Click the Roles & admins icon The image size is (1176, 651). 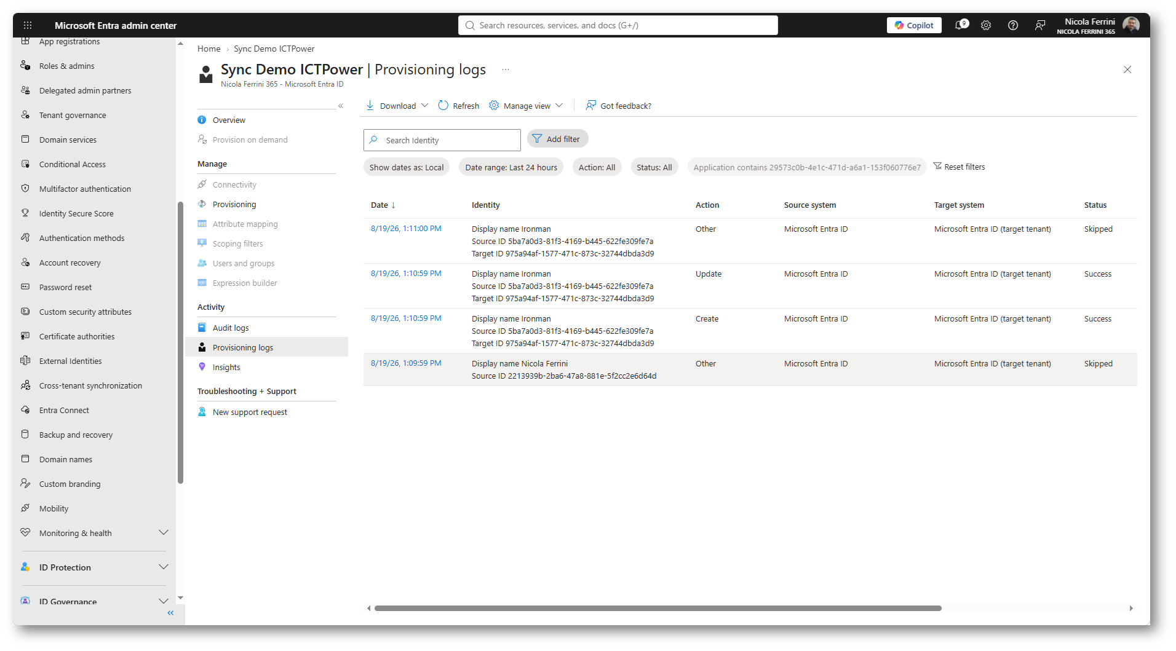point(25,66)
